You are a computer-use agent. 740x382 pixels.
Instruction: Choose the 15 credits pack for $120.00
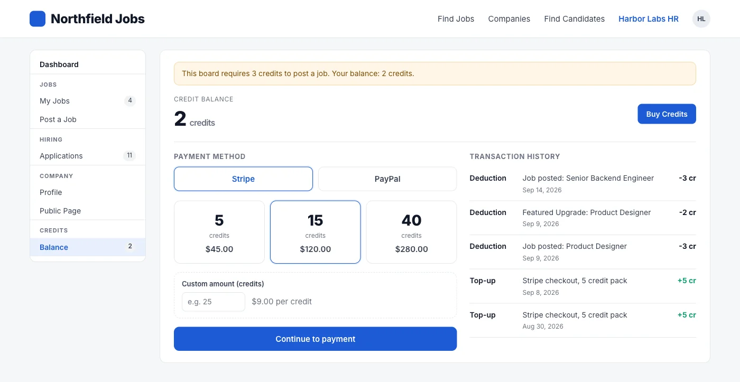click(316, 232)
